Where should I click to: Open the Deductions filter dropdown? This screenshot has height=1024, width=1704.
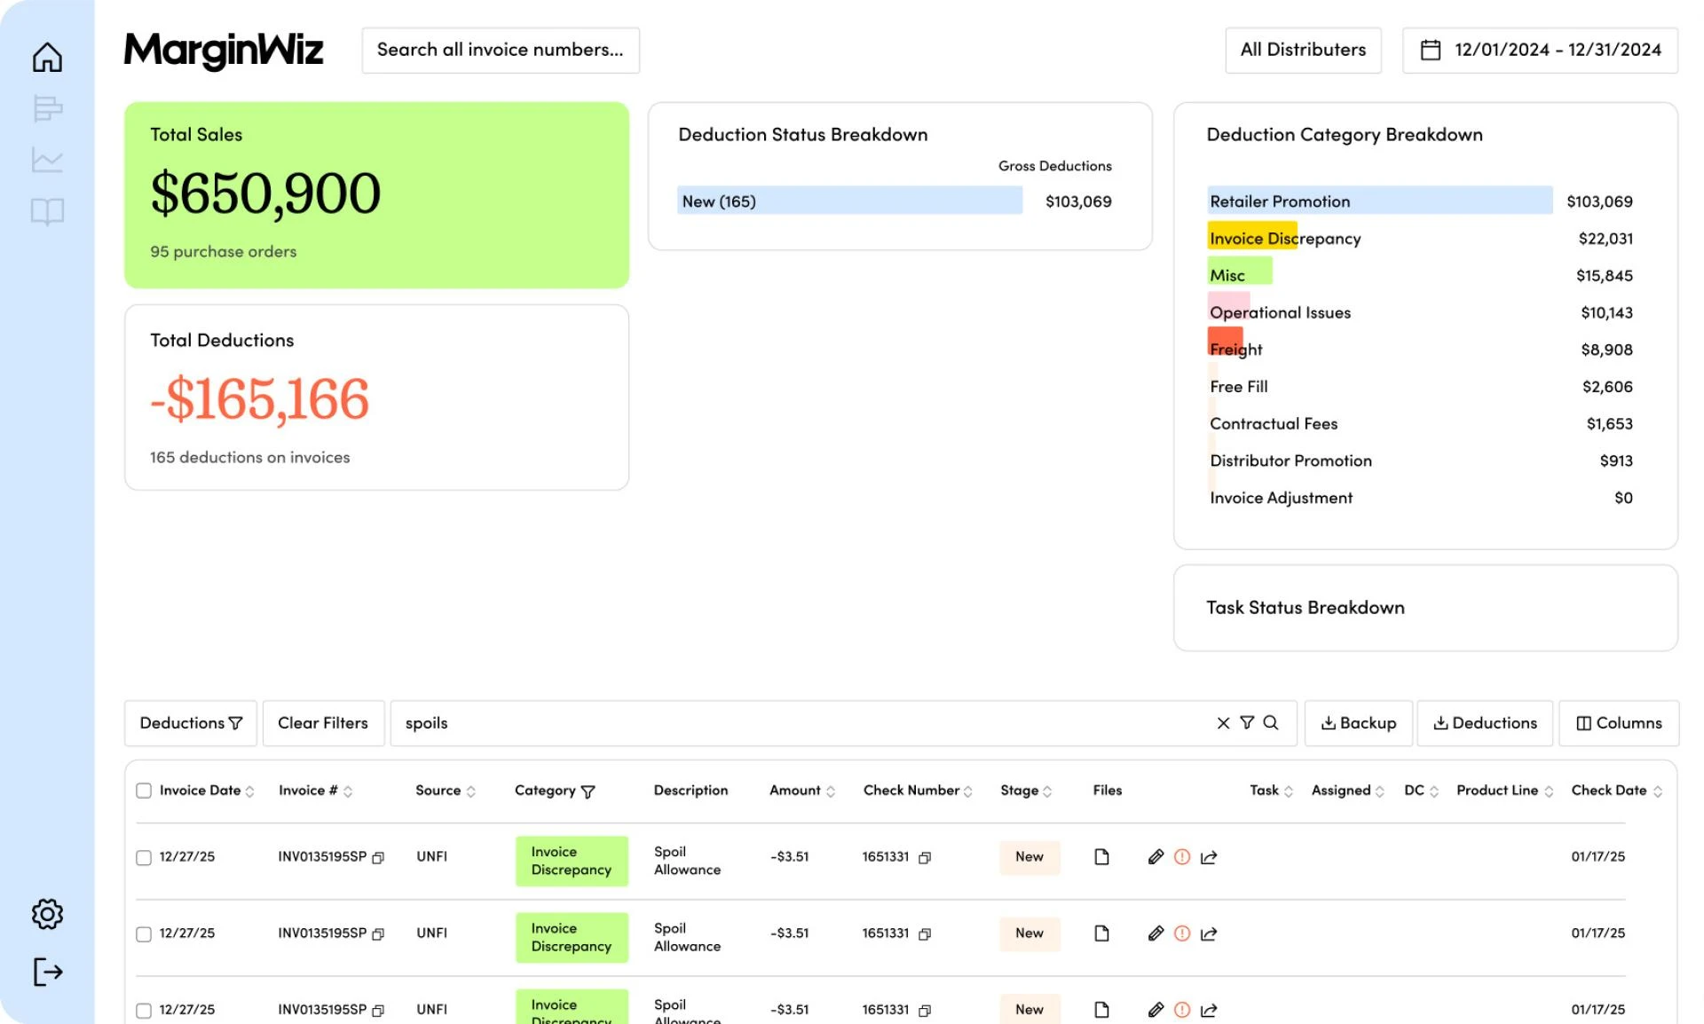click(189, 723)
